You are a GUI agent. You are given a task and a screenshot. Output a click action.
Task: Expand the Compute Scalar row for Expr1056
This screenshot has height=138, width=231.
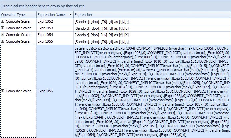[3, 91]
